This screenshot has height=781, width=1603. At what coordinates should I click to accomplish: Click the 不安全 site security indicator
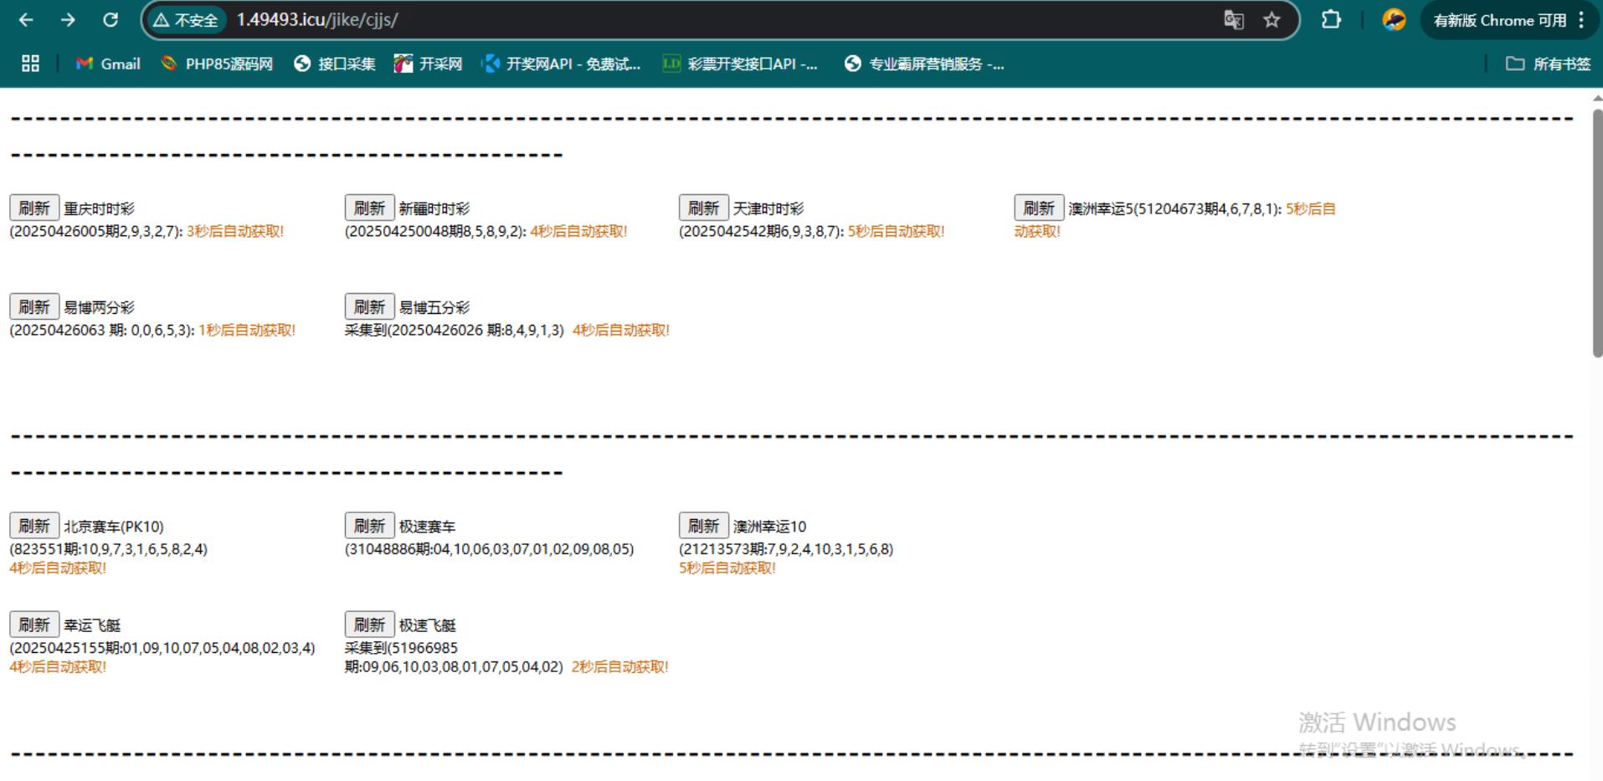click(x=186, y=20)
